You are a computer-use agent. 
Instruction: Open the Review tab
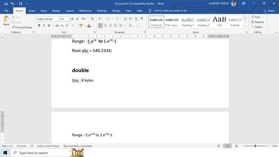coord(116,10)
